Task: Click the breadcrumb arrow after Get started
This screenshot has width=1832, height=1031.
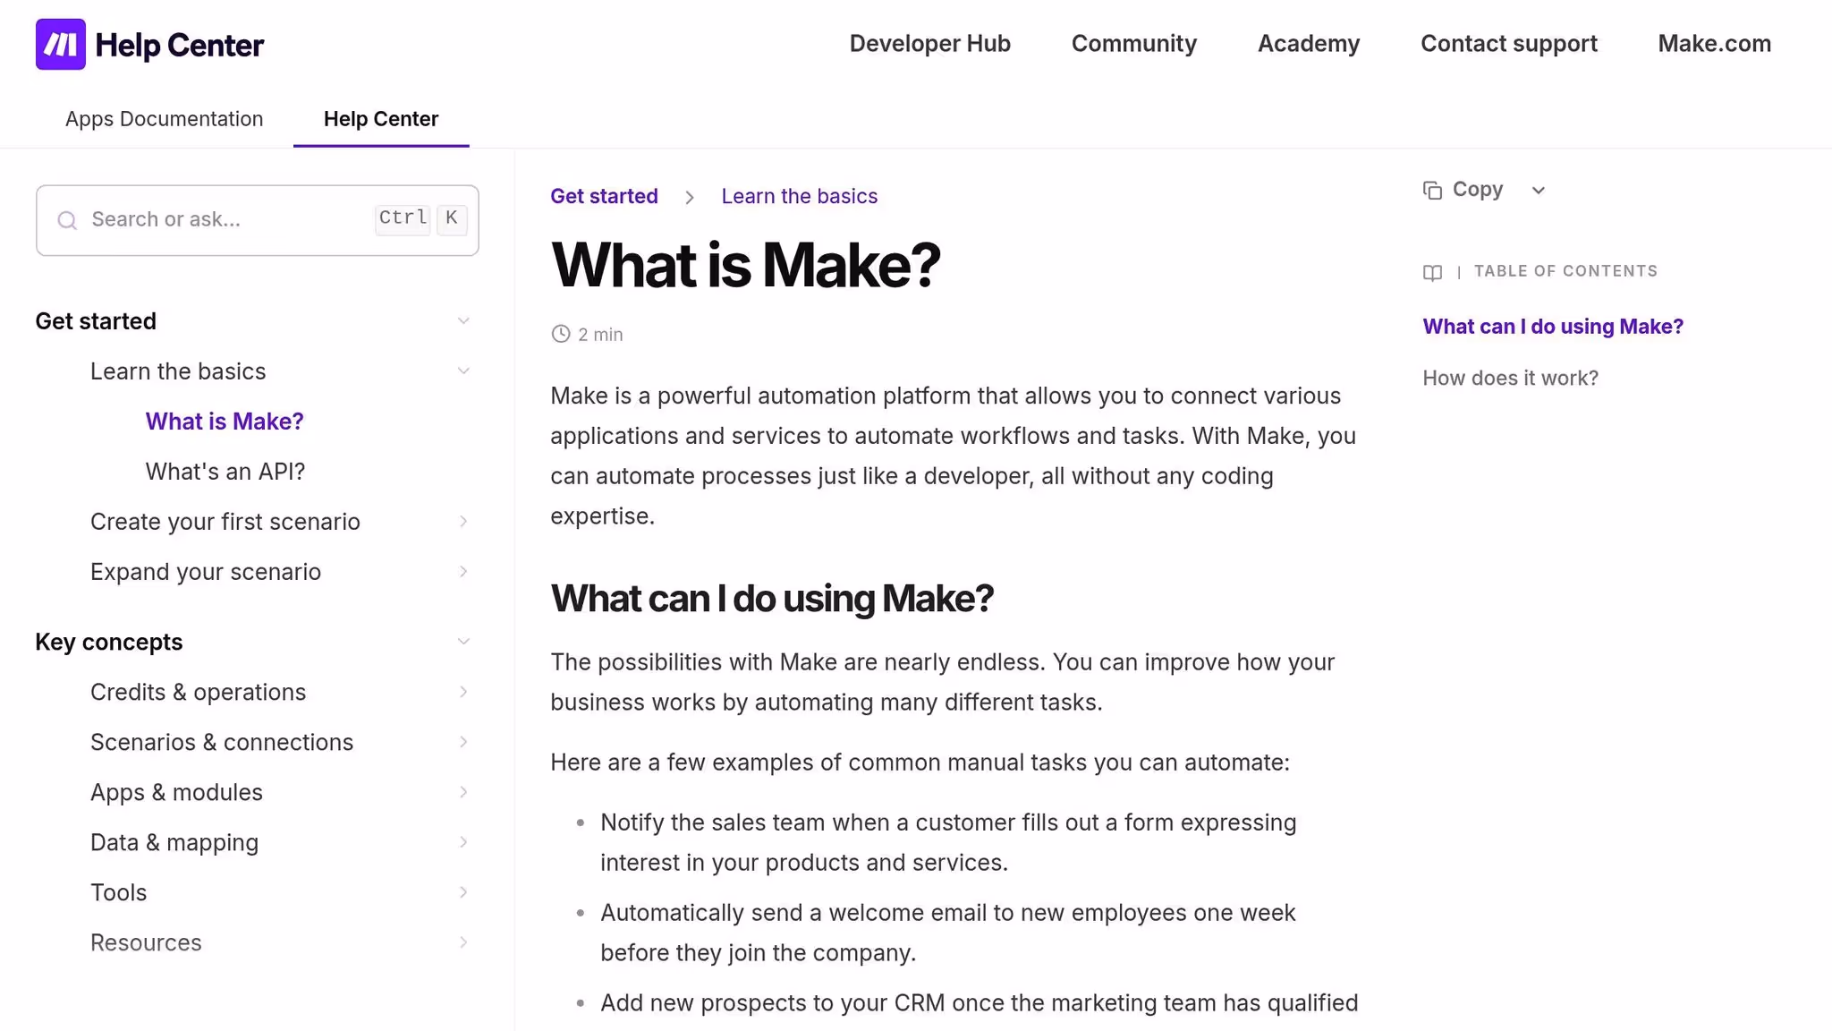Action: 690,197
